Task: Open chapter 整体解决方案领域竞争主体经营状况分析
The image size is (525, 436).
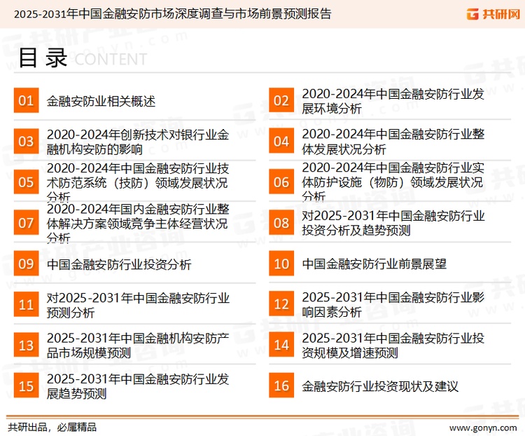Action: (138, 223)
